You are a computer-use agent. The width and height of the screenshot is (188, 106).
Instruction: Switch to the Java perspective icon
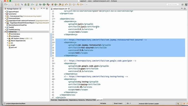coord(186,4)
